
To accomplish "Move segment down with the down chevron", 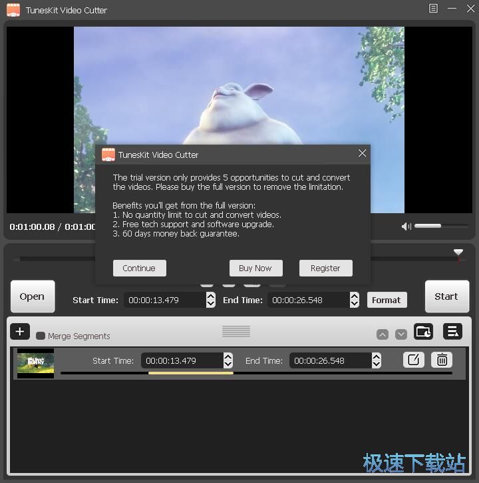I will click(401, 334).
